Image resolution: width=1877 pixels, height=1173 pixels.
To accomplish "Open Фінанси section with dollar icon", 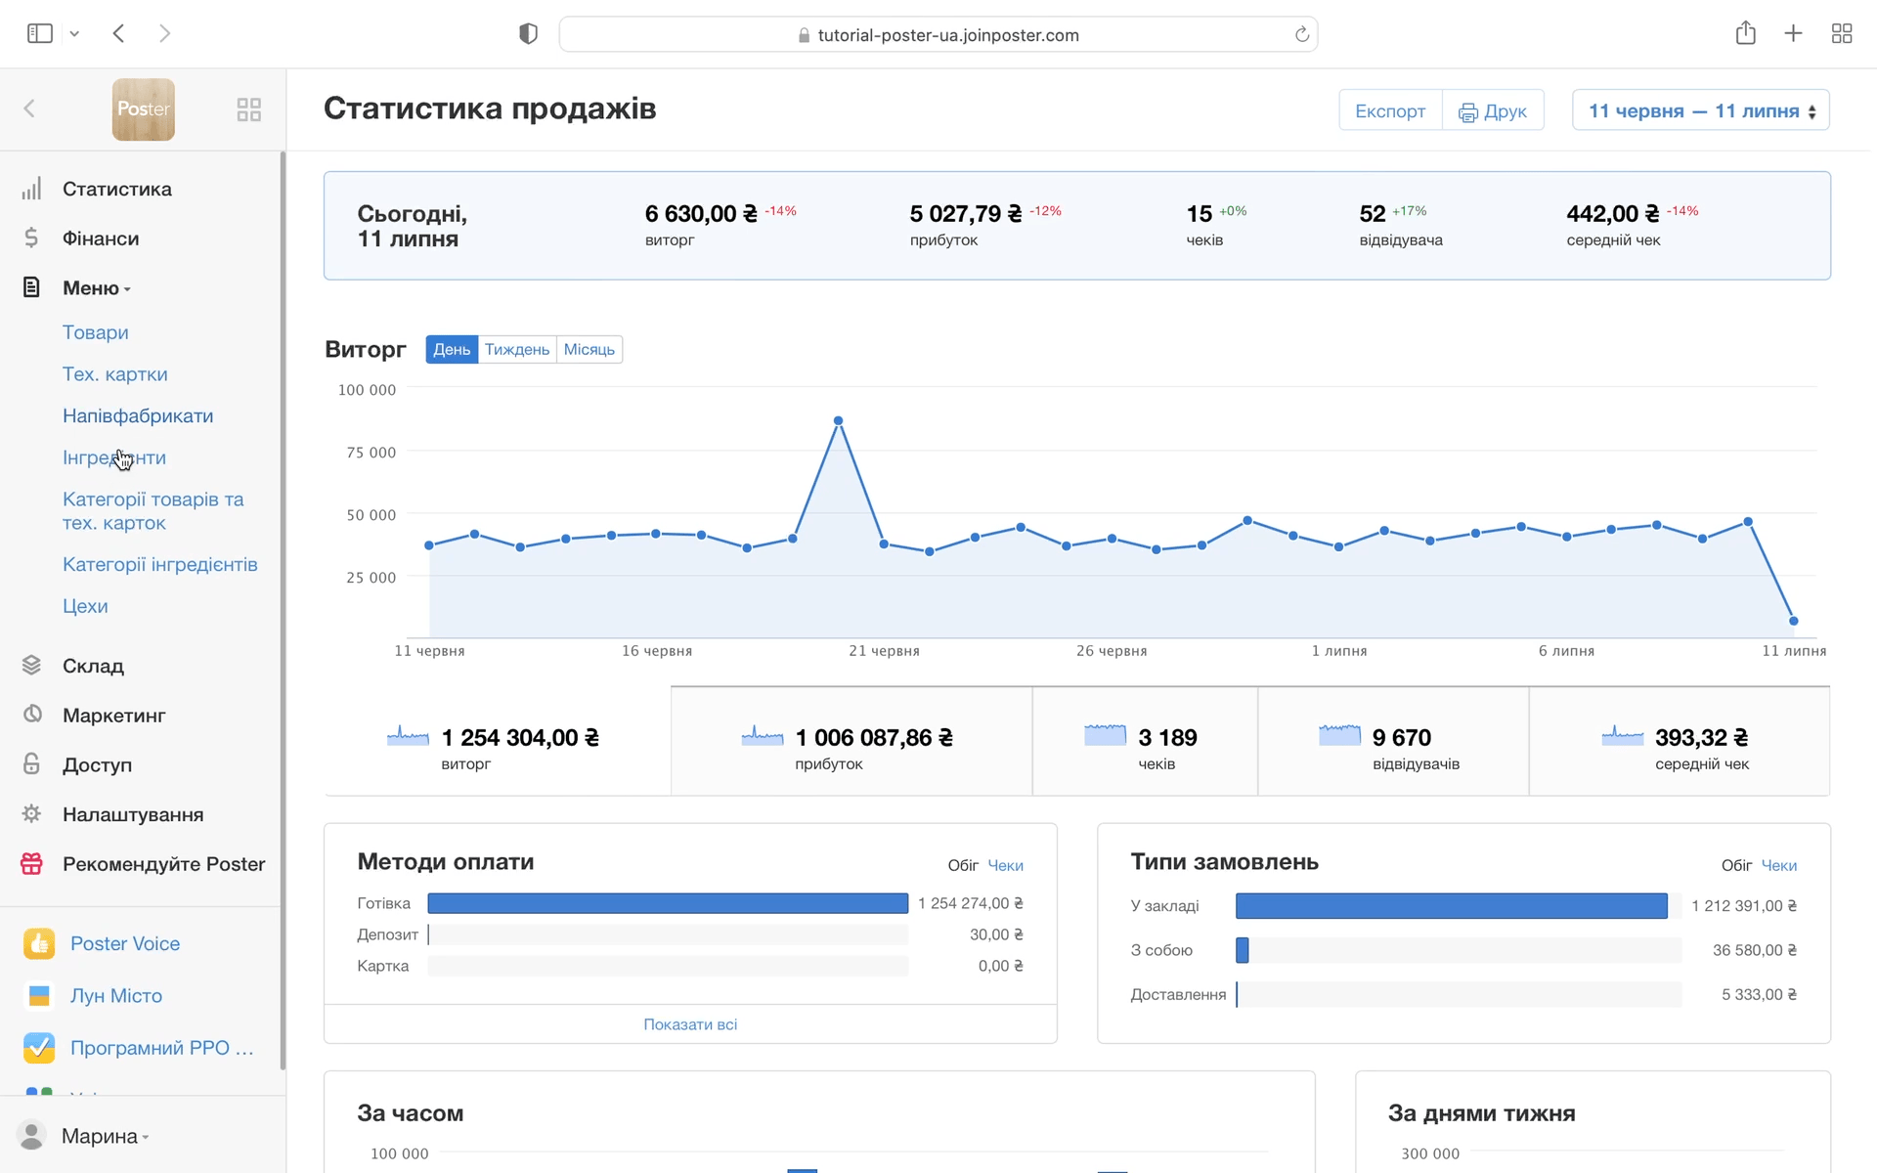I will point(100,239).
